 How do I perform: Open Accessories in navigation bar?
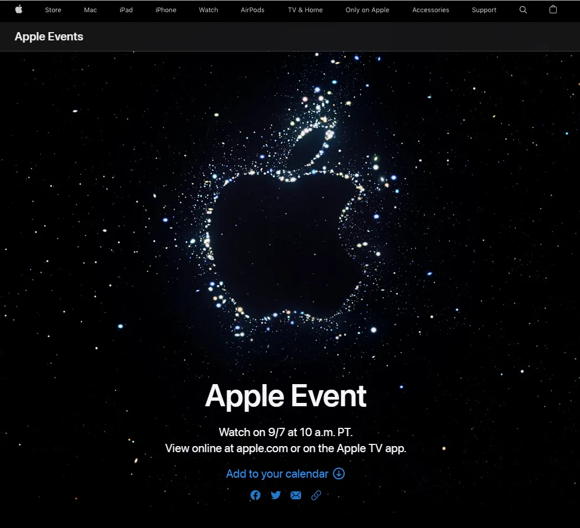point(431,10)
